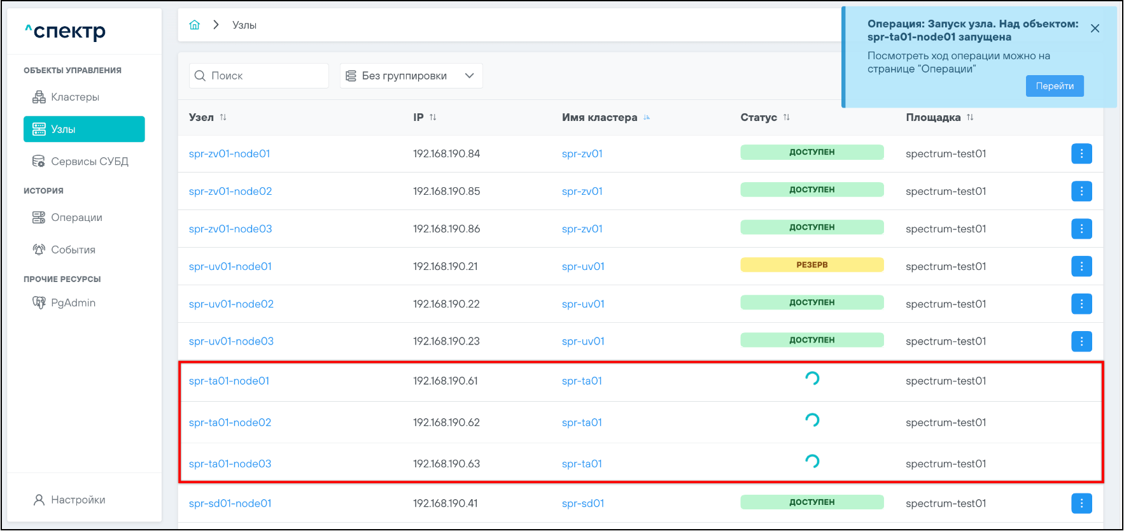Image resolution: width=1124 pixels, height=531 pixels.
Task: Open Сервисы СУБД in the sidebar
Action: pyautogui.click(x=89, y=161)
